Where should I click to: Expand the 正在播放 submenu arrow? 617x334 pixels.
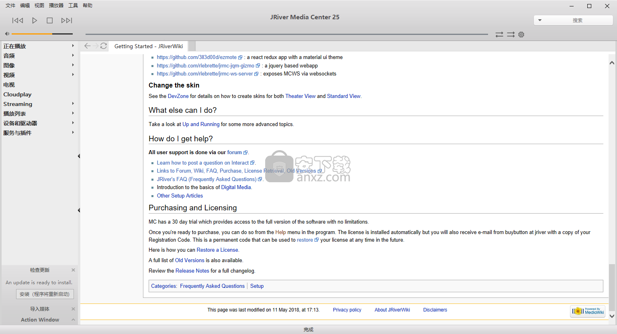tap(73, 46)
